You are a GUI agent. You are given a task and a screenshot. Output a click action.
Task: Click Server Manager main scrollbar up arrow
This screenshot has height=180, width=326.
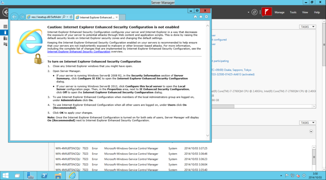point(324,21)
